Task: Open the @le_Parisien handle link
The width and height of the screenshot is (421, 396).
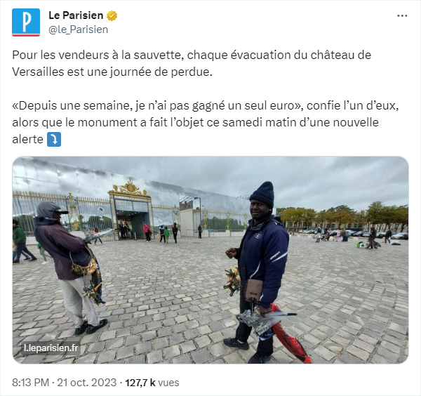Action: [78, 29]
